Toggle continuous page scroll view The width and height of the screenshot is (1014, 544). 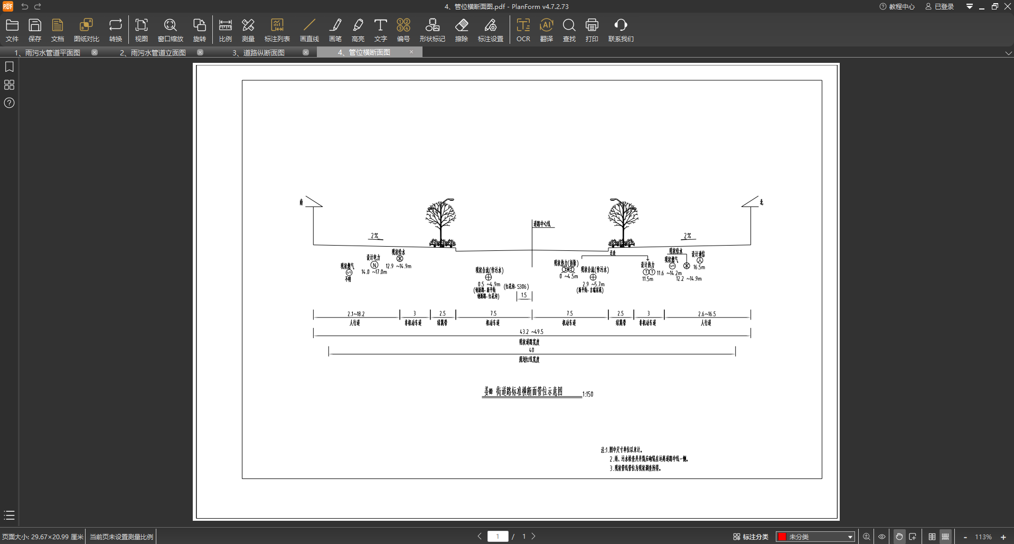[x=945, y=537]
